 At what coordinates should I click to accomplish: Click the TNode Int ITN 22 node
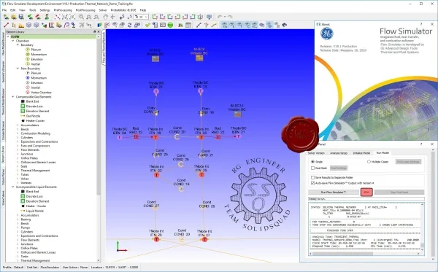tap(156, 175)
